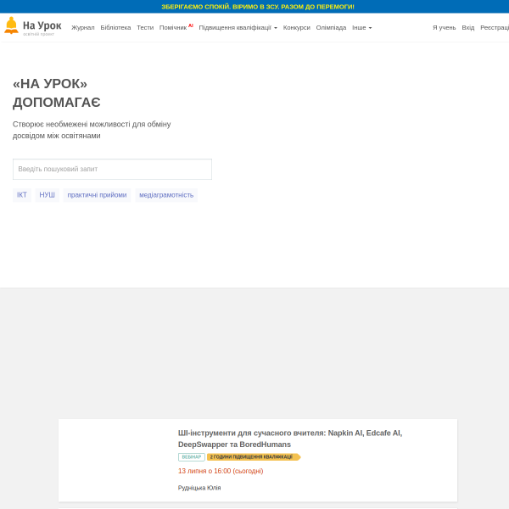Expand the Інше dropdown menu
The height and width of the screenshot is (509, 509).
pyautogui.click(x=362, y=28)
